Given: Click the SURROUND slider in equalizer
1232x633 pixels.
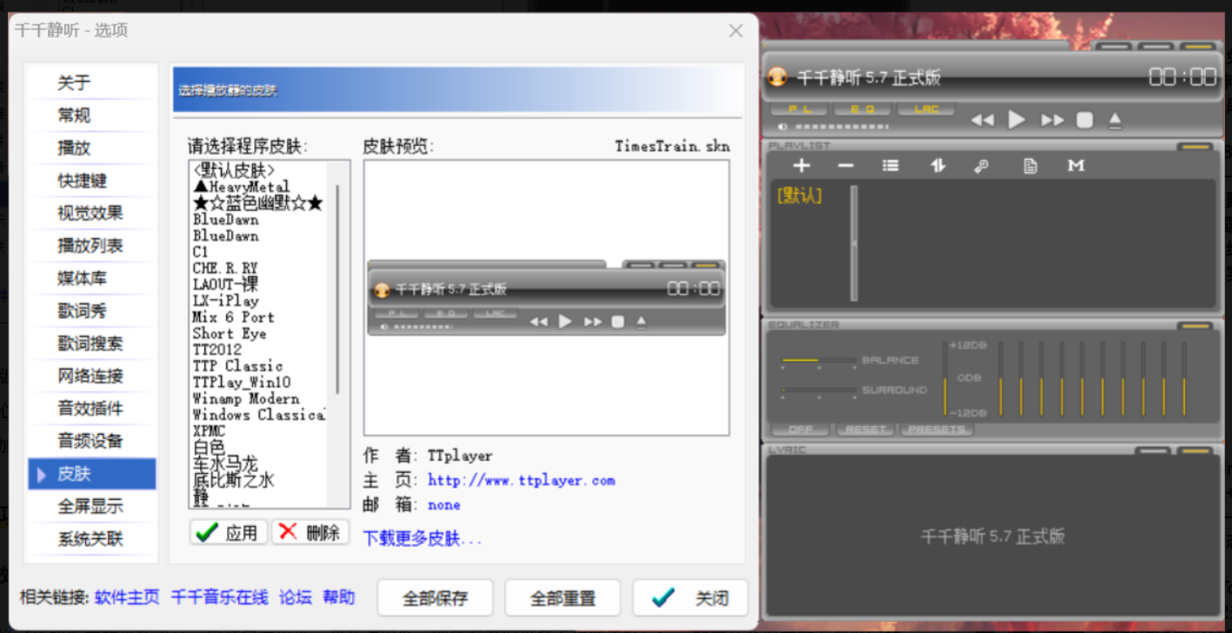Looking at the screenshot, I should [819, 390].
